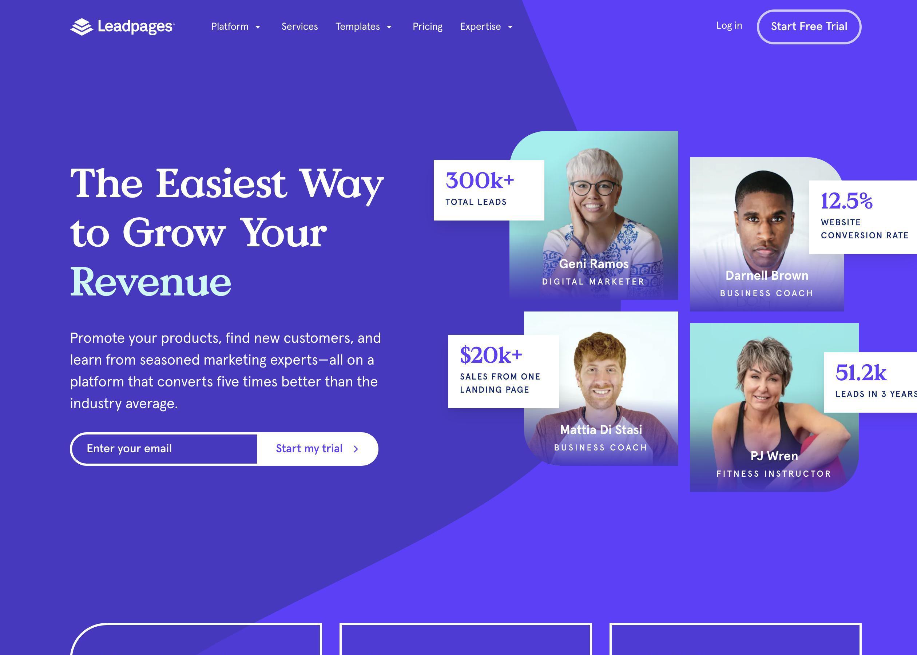Click the Start my trial arrow button
This screenshot has width=917, height=655.
click(x=318, y=449)
